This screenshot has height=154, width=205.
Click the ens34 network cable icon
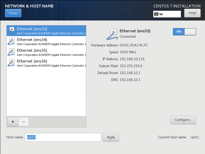point(11,42)
